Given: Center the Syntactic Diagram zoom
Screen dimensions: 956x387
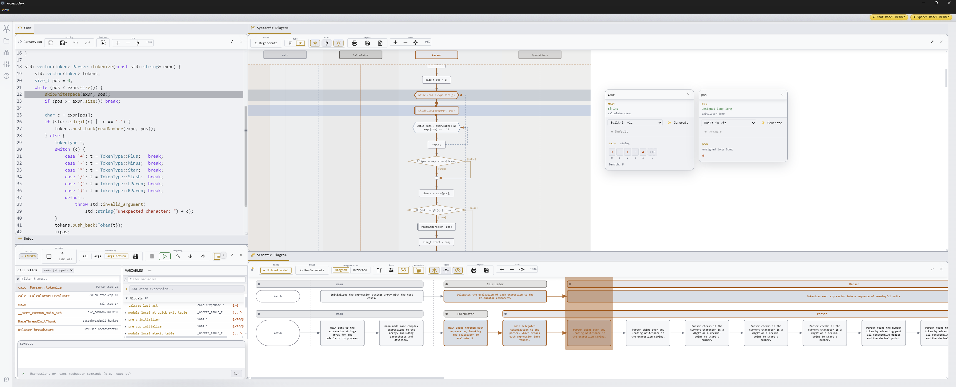Looking at the screenshot, I should [415, 42].
